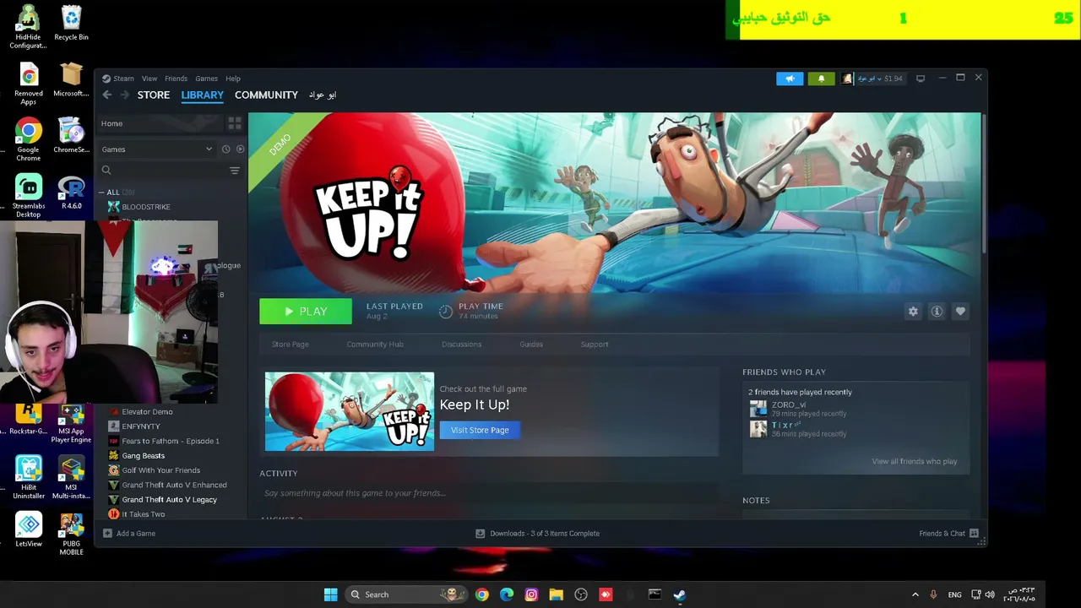Open the Community Hub link
Screen dimensions: 1081x608
375,345
